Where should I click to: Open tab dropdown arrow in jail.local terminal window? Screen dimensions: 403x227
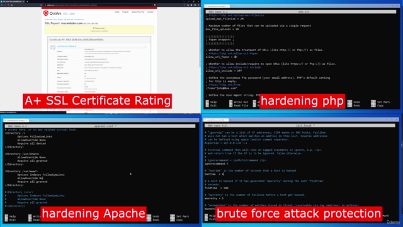tap(234, 120)
